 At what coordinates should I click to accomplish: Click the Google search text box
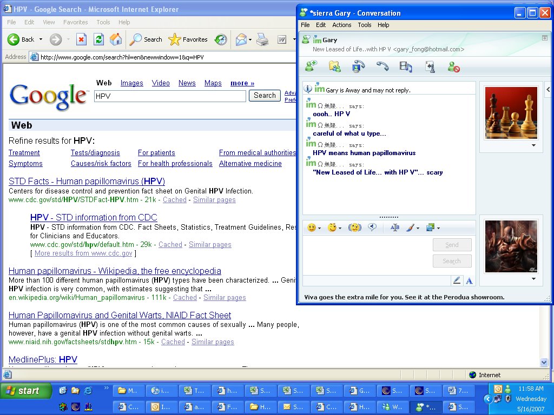point(170,96)
